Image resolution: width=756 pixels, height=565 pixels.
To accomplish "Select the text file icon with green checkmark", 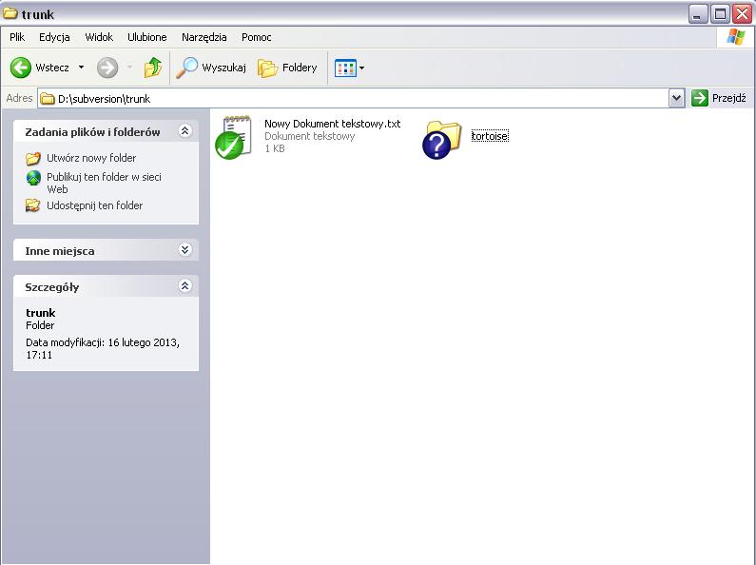I will click(x=234, y=137).
